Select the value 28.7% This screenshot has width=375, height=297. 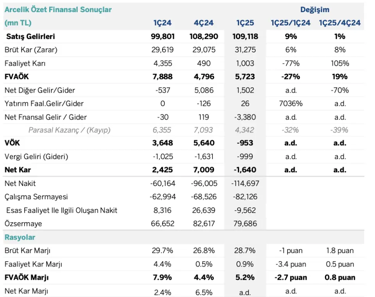245,250
